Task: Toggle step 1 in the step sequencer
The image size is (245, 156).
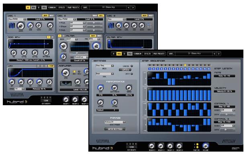Action: [150, 69]
